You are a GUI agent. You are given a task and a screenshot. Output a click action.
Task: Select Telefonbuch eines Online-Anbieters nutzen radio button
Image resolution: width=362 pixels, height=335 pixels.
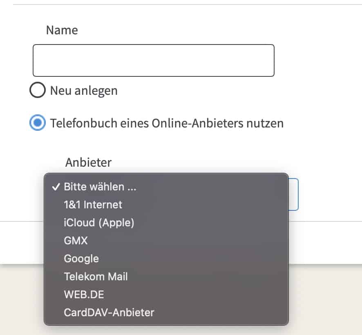point(38,123)
